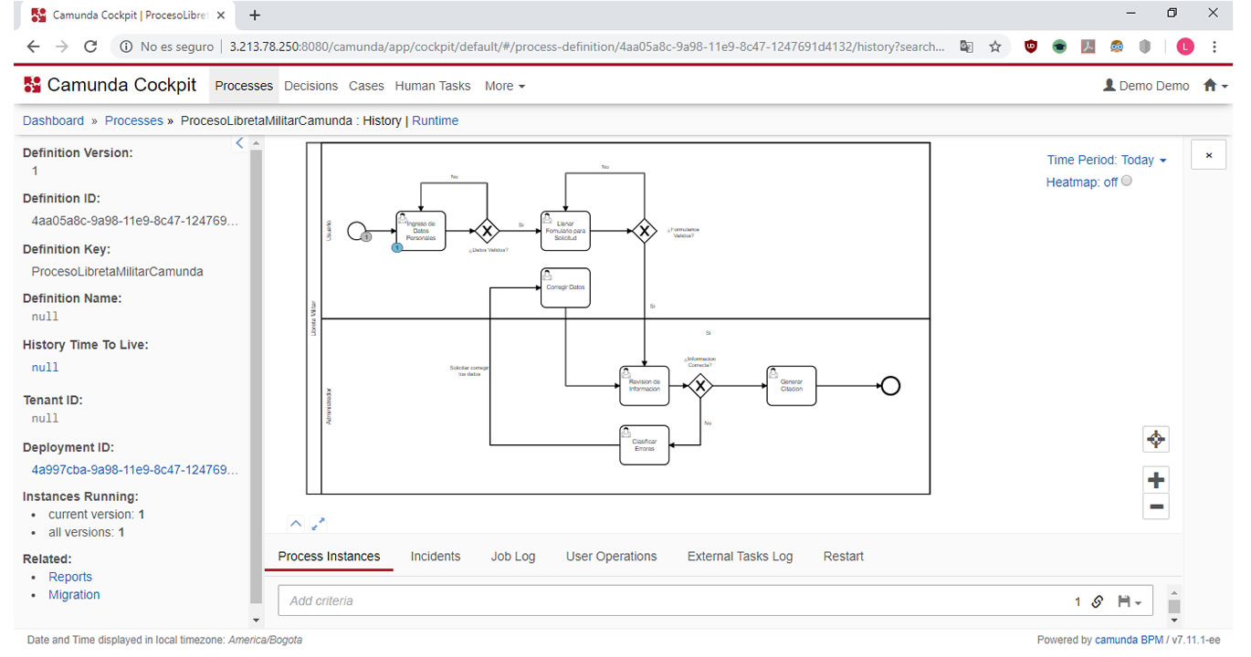
Task: Zoom out of the diagram with minus button
Action: pos(1156,506)
